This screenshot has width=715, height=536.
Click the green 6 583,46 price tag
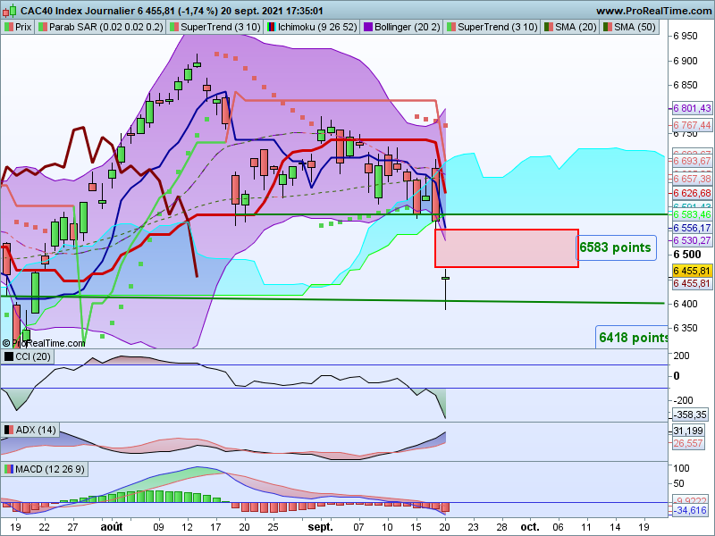(x=692, y=214)
